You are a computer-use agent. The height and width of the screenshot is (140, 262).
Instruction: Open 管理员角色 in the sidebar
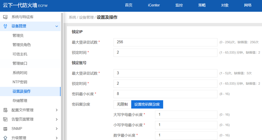[22, 45]
